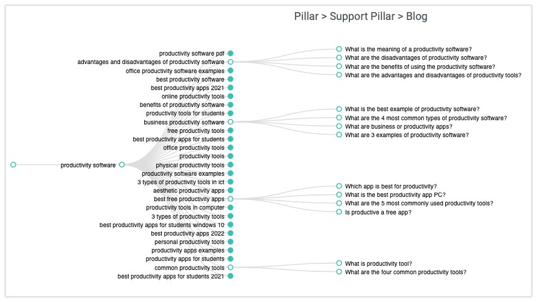537x302 pixels.
Task: Collapse 'advantages and disadvantages of productivity software' node
Action: 230,62
